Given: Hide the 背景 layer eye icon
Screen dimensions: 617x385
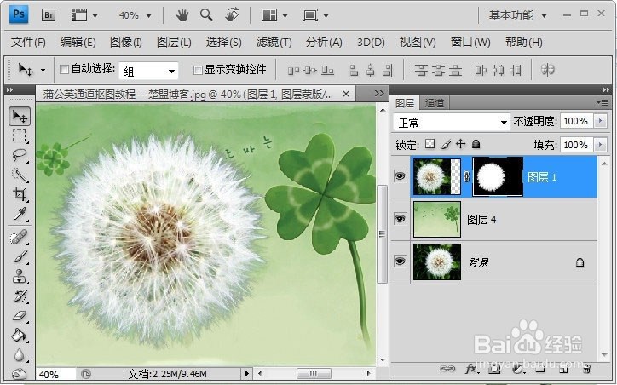Looking at the screenshot, I should tap(400, 261).
